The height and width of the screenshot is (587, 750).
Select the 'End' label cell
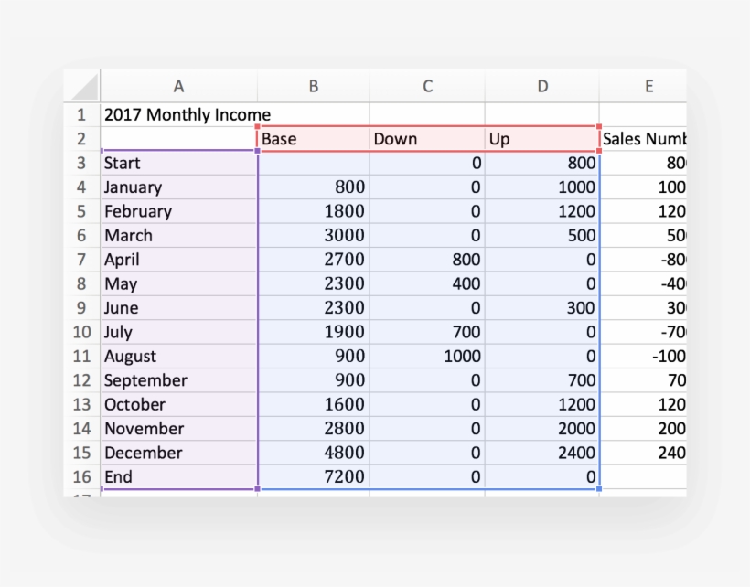179,476
